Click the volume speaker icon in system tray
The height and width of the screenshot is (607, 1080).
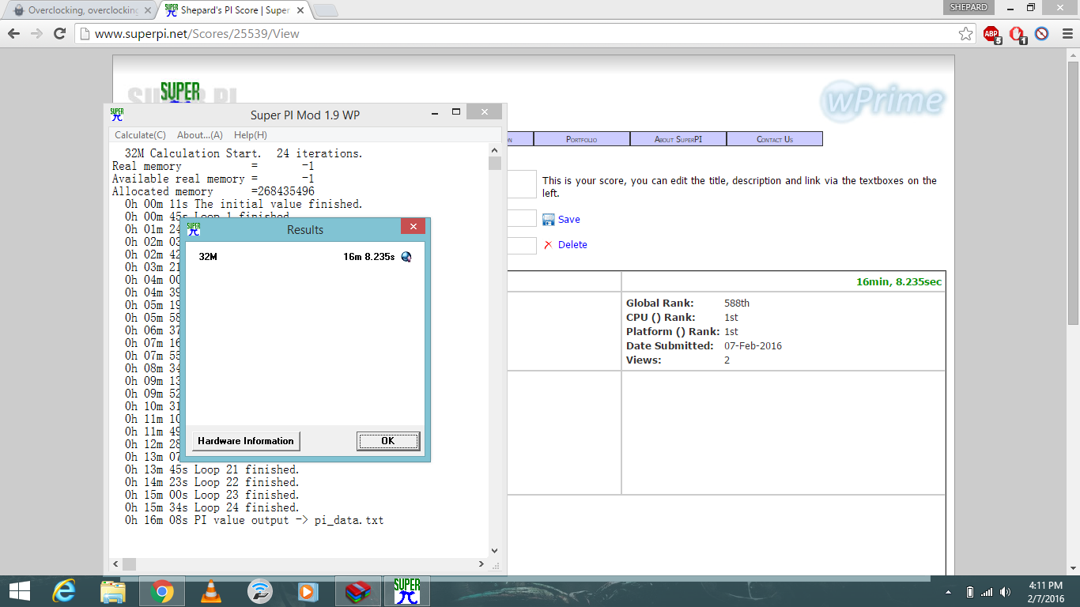(1005, 592)
